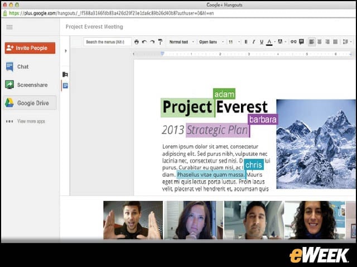The width and height of the screenshot is (357, 267).
Task: Click the Undo arrow
Action: click(x=144, y=42)
